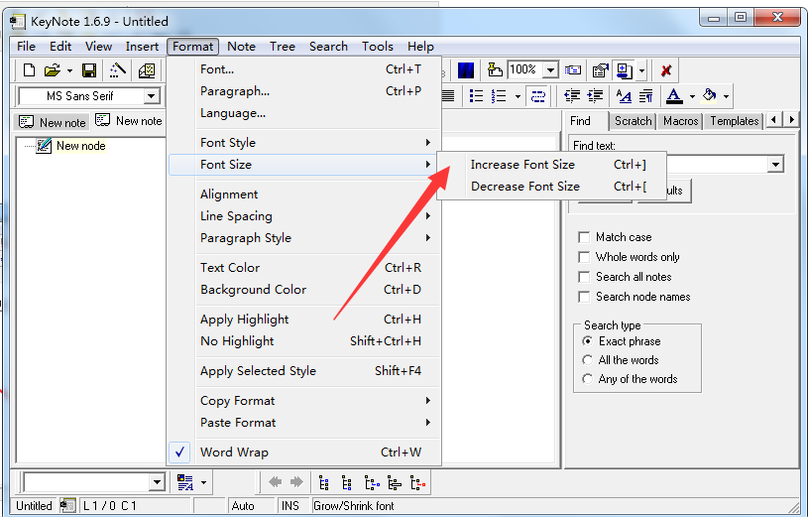Click the file icon in status bar

pyautogui.click(x=67, y=506)
